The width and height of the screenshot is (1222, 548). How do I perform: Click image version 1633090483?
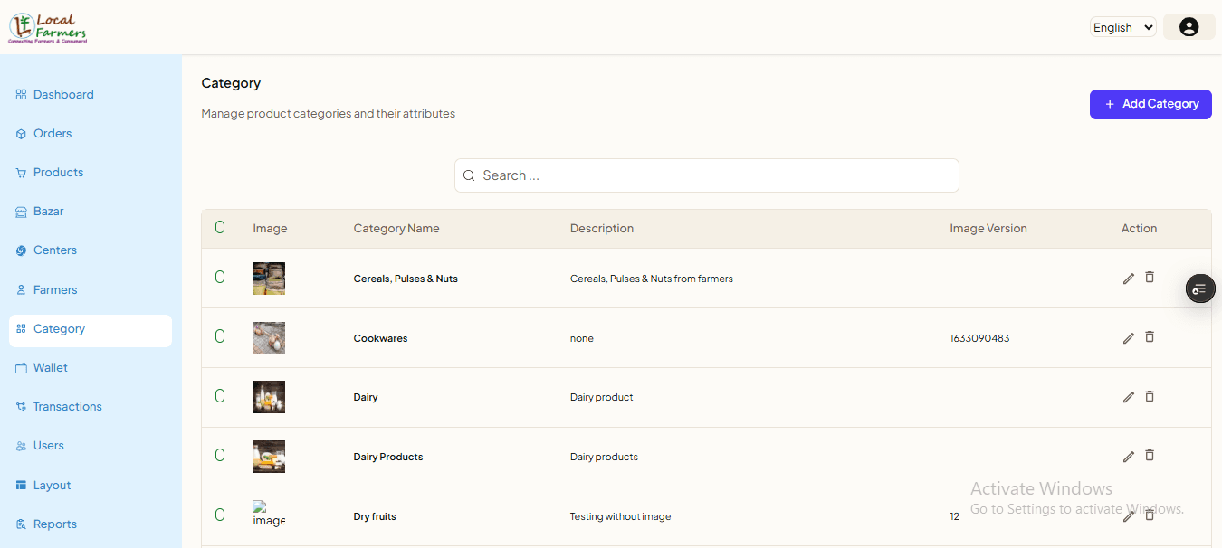coord(979,338)
